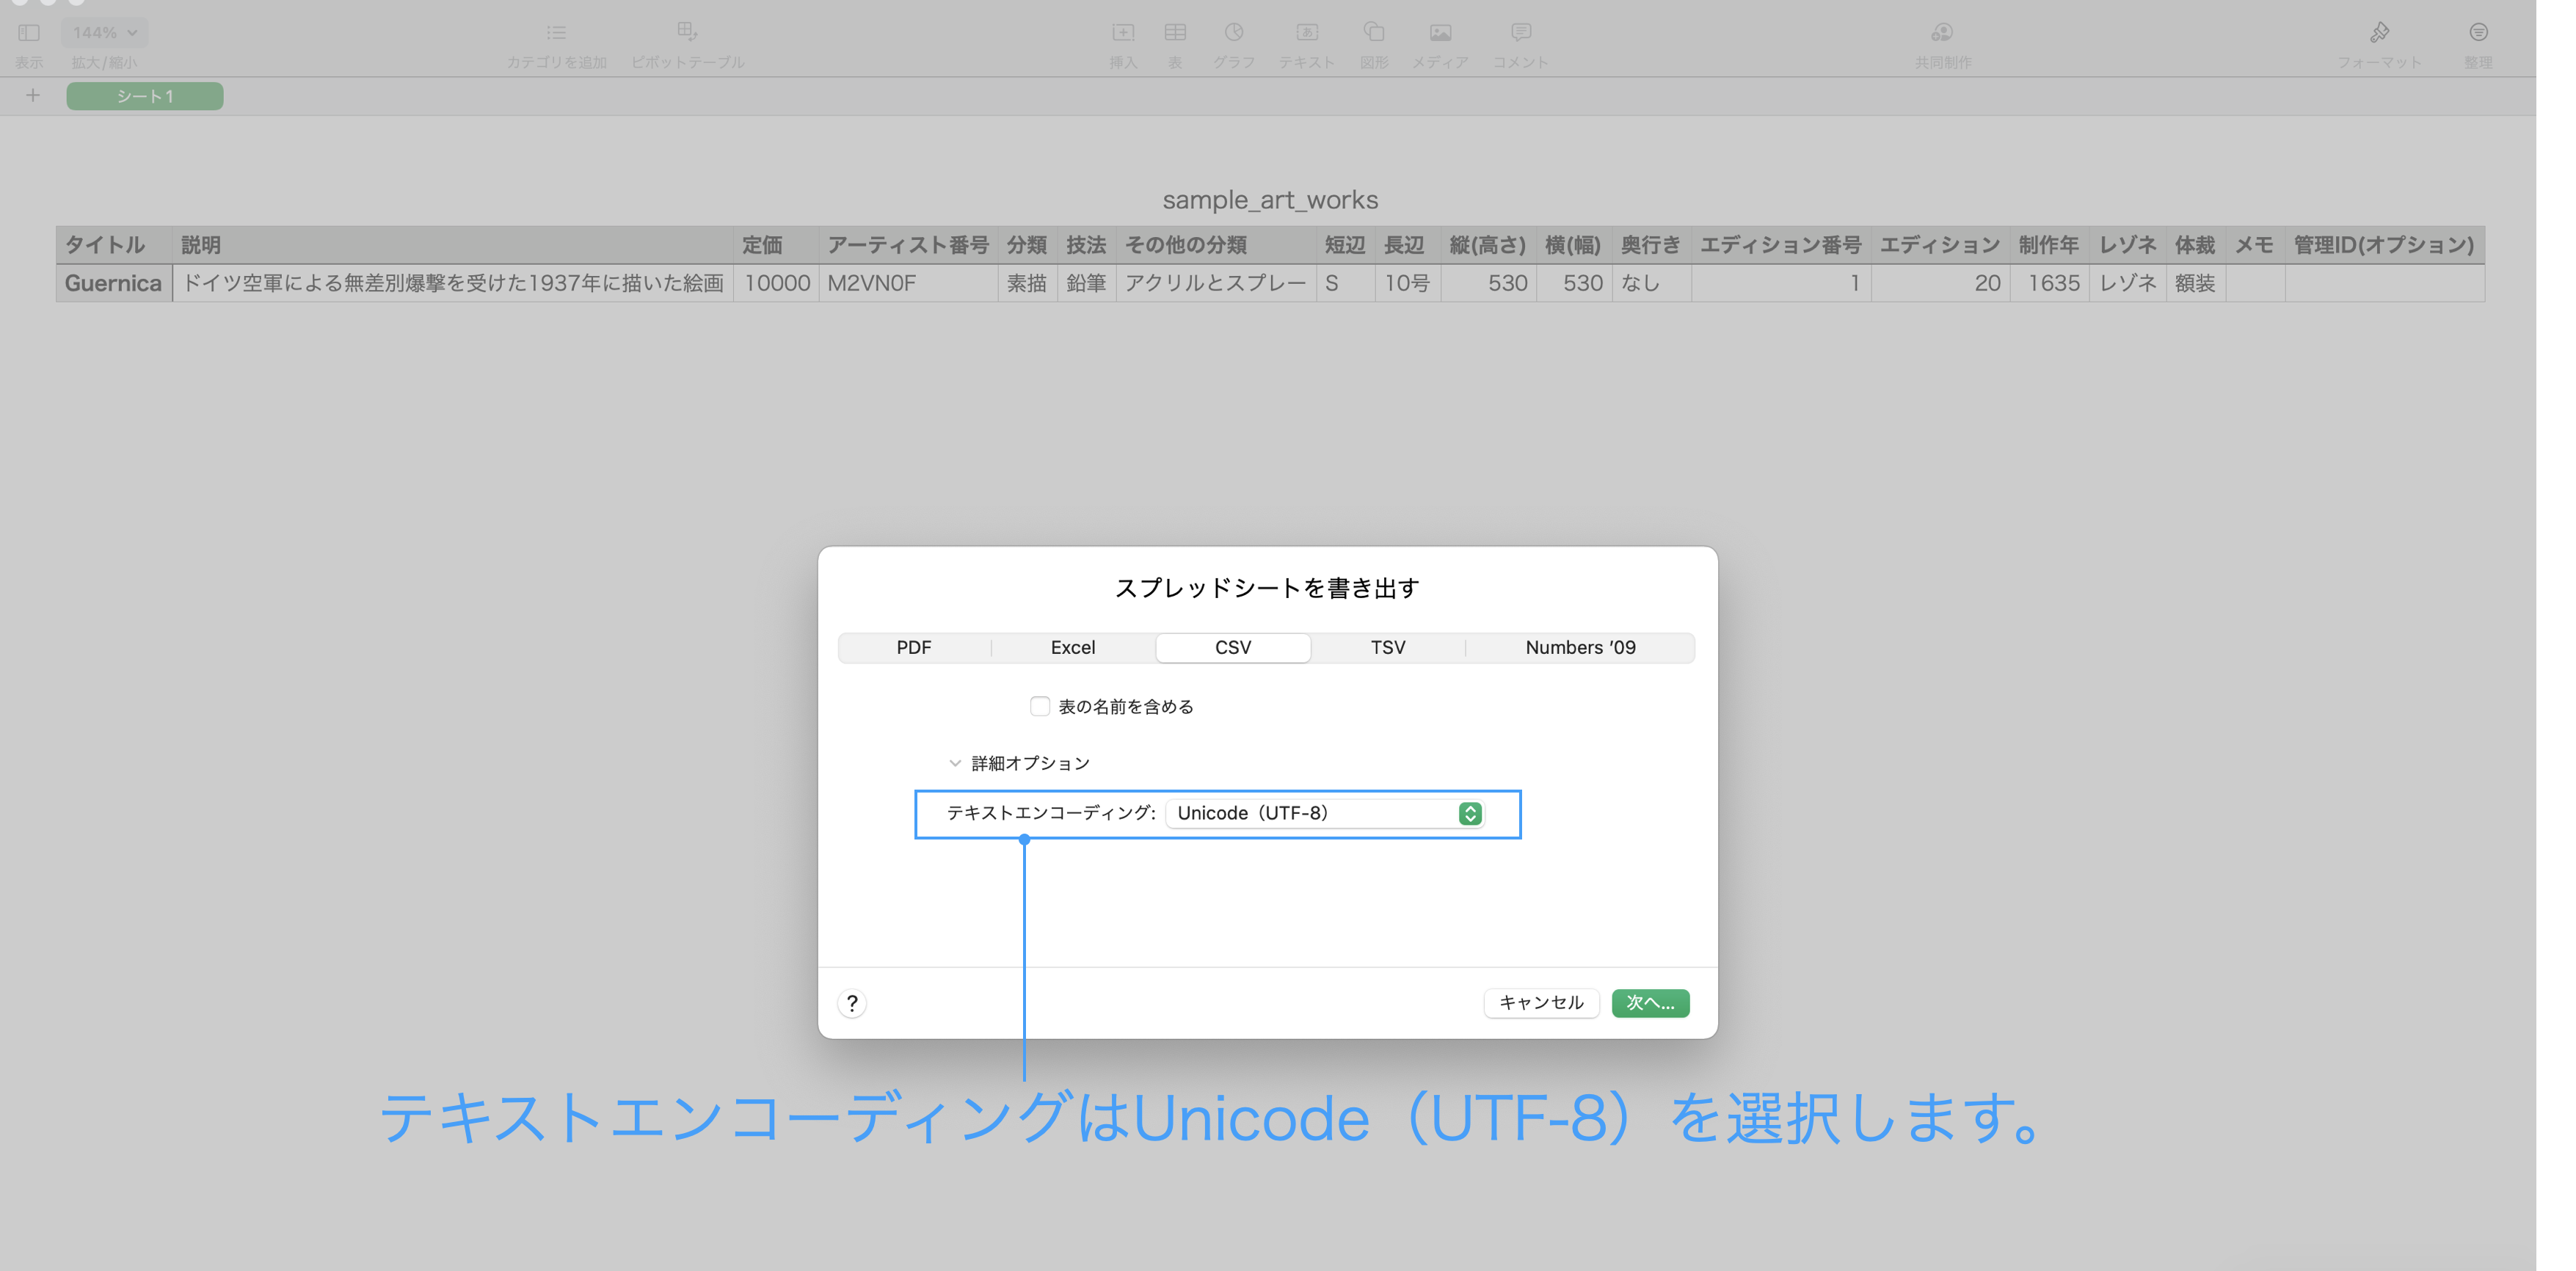This screenshot has width=2576, height=1271.
Task: Select the なし cell
Action: tap(1651, 283)
